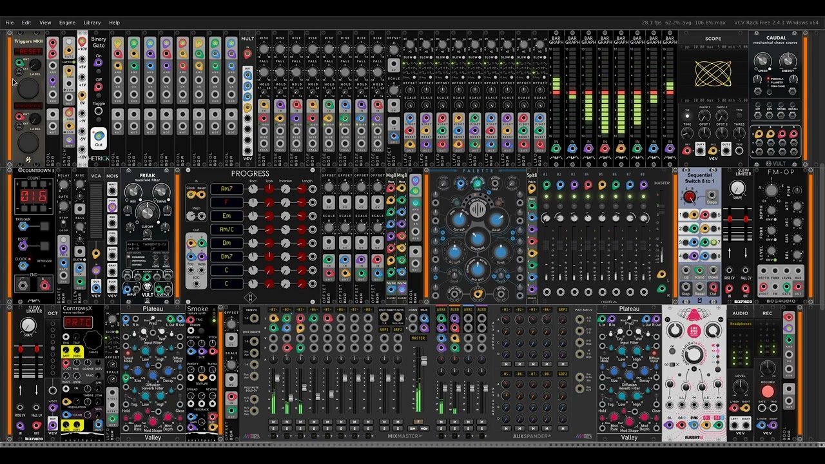Open the View menu
825x464 pixels.
pyautogui.click(x=45, y=23)
